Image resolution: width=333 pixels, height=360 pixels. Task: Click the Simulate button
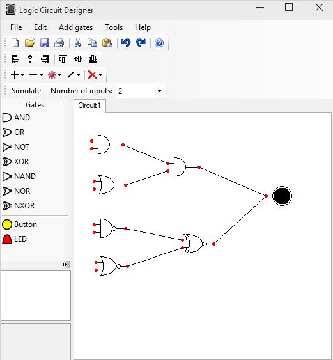(x=26, y=91)
